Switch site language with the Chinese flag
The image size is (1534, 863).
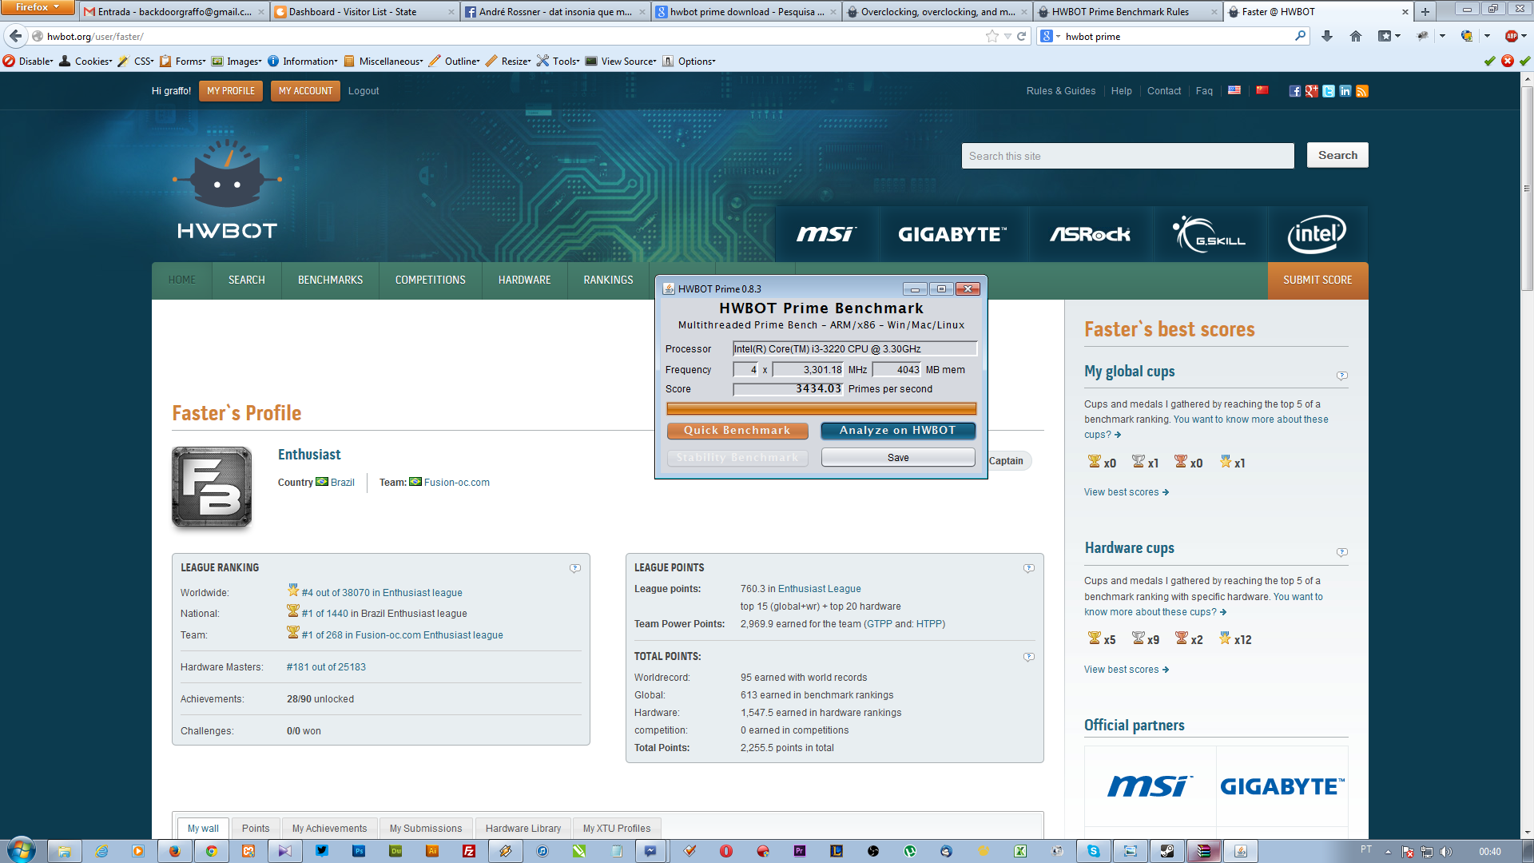pyautogui.click(x=1262, y=90)
